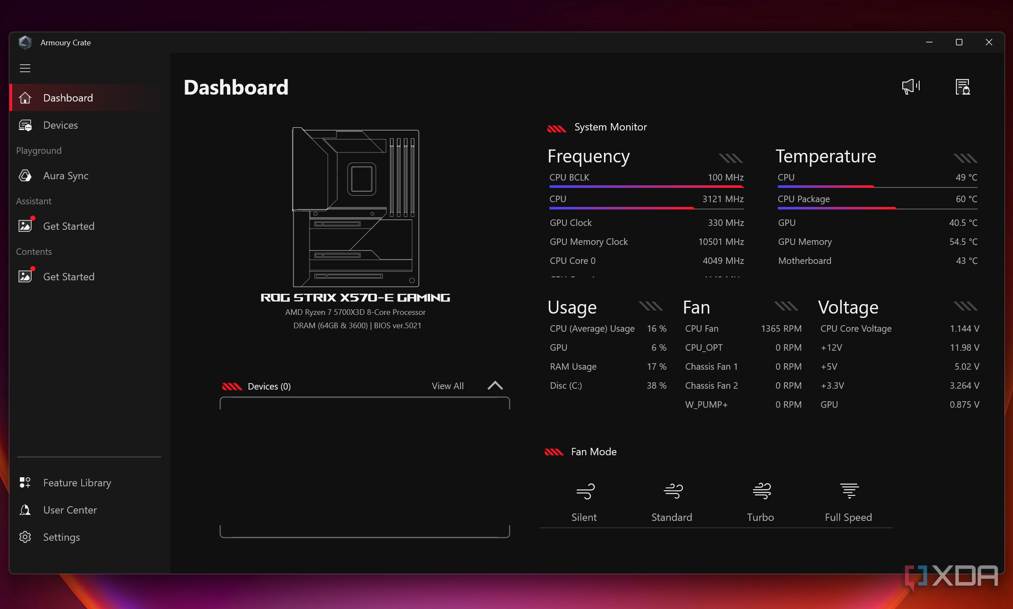Open Feature Library in sidebar
The width and height of the screenshot is (1013, 609).
point(77,483)
